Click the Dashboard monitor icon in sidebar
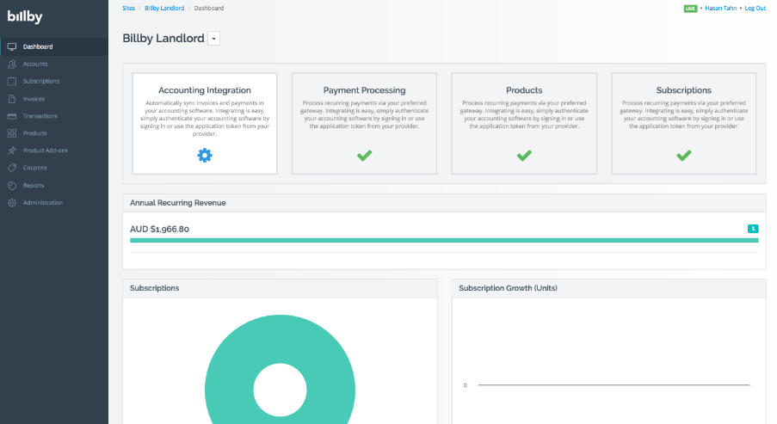The height and width of the screenshot is (424, 777). 11,46
